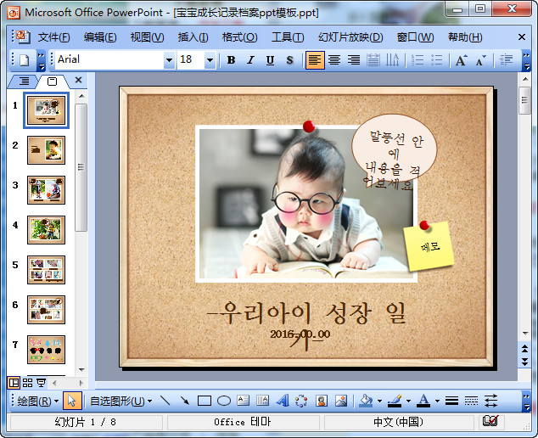Apply the font color A
This screenshot has width=538, height=438.
pos(423,401)
